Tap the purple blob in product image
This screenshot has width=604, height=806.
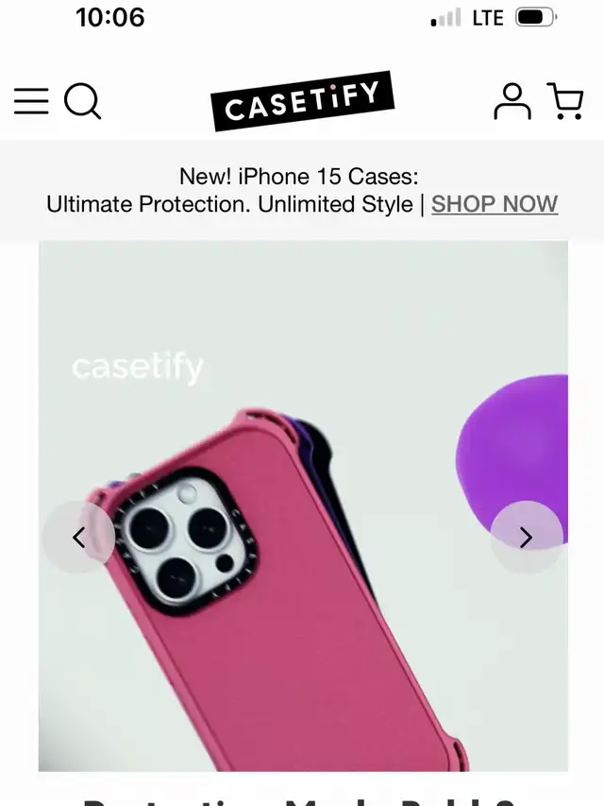pyautogui.click(x=512, y=458)
